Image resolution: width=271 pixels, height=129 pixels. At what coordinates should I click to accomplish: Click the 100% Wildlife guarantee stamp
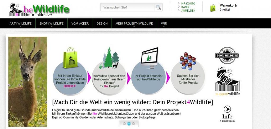coord(227,56)
